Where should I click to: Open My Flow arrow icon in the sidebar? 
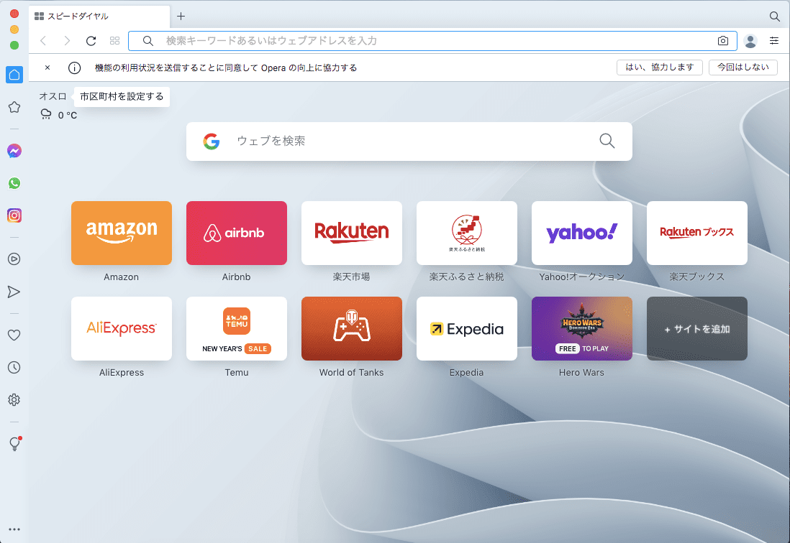point(14,292)
